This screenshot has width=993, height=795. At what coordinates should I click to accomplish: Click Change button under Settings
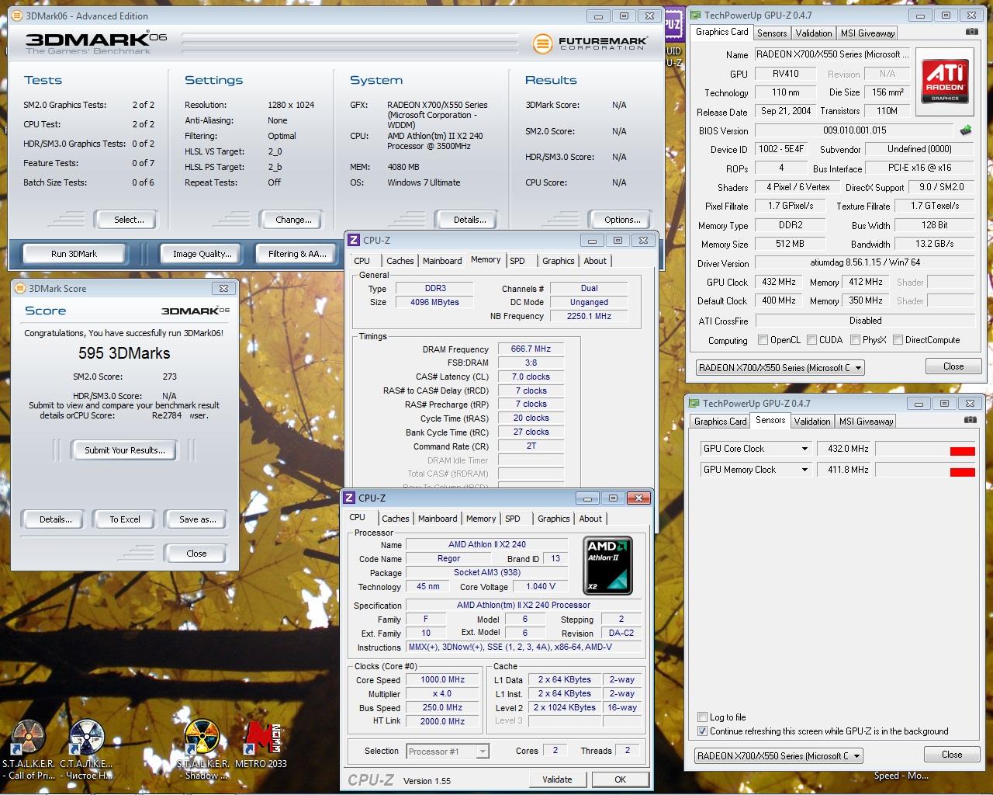coord(293,220)
